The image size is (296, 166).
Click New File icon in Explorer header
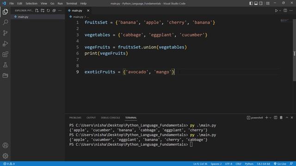coord(37,11)
